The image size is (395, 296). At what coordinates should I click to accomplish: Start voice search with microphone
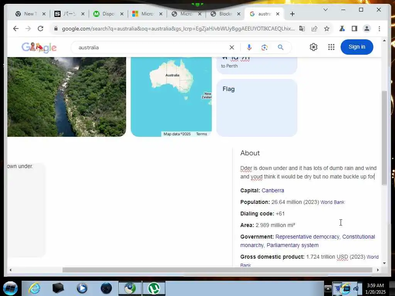coord(249,47)
